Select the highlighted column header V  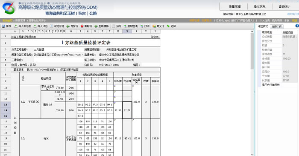tap(127, 31)
